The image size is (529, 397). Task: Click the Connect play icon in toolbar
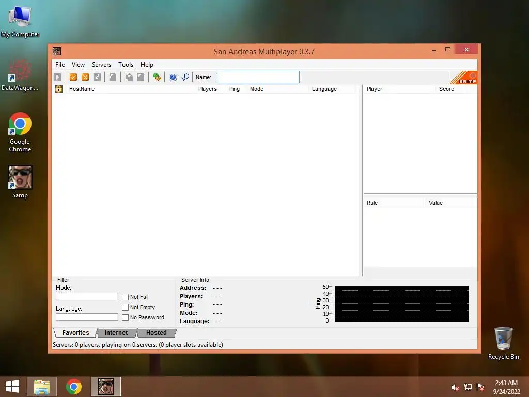pos(57,78)
